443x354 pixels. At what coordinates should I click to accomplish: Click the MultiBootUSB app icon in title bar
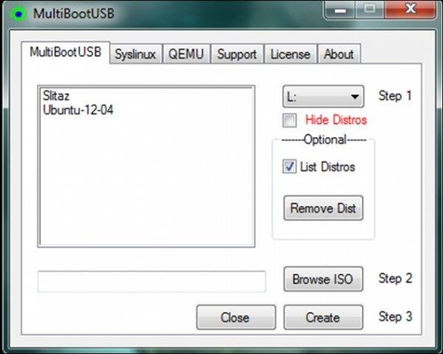click(16, 14)
